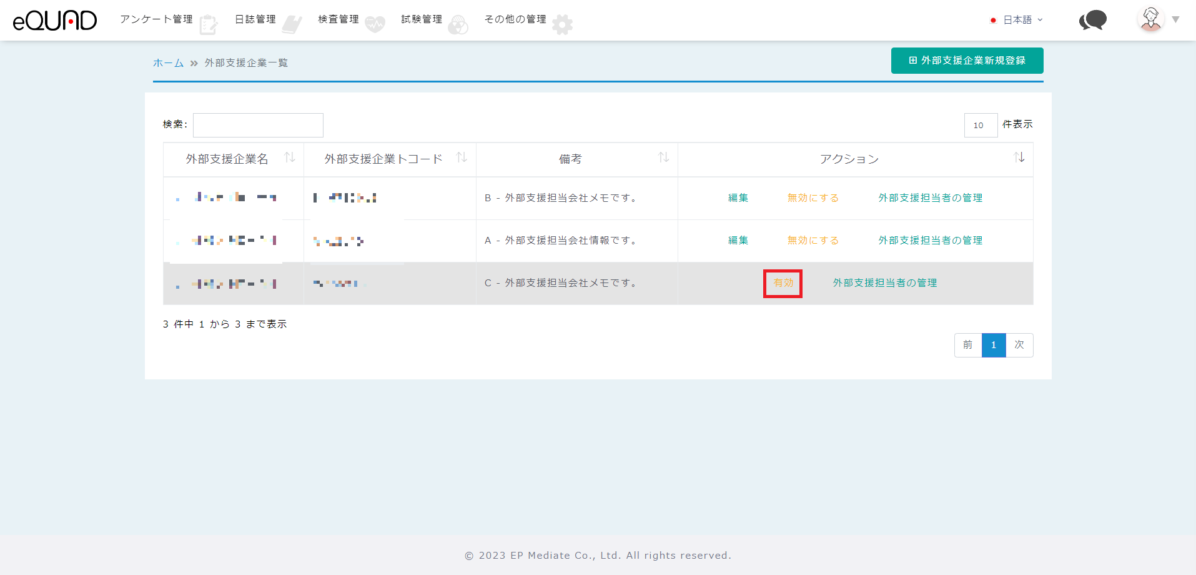
Task: Click the eQUAD logo
Action: (55, 20)
